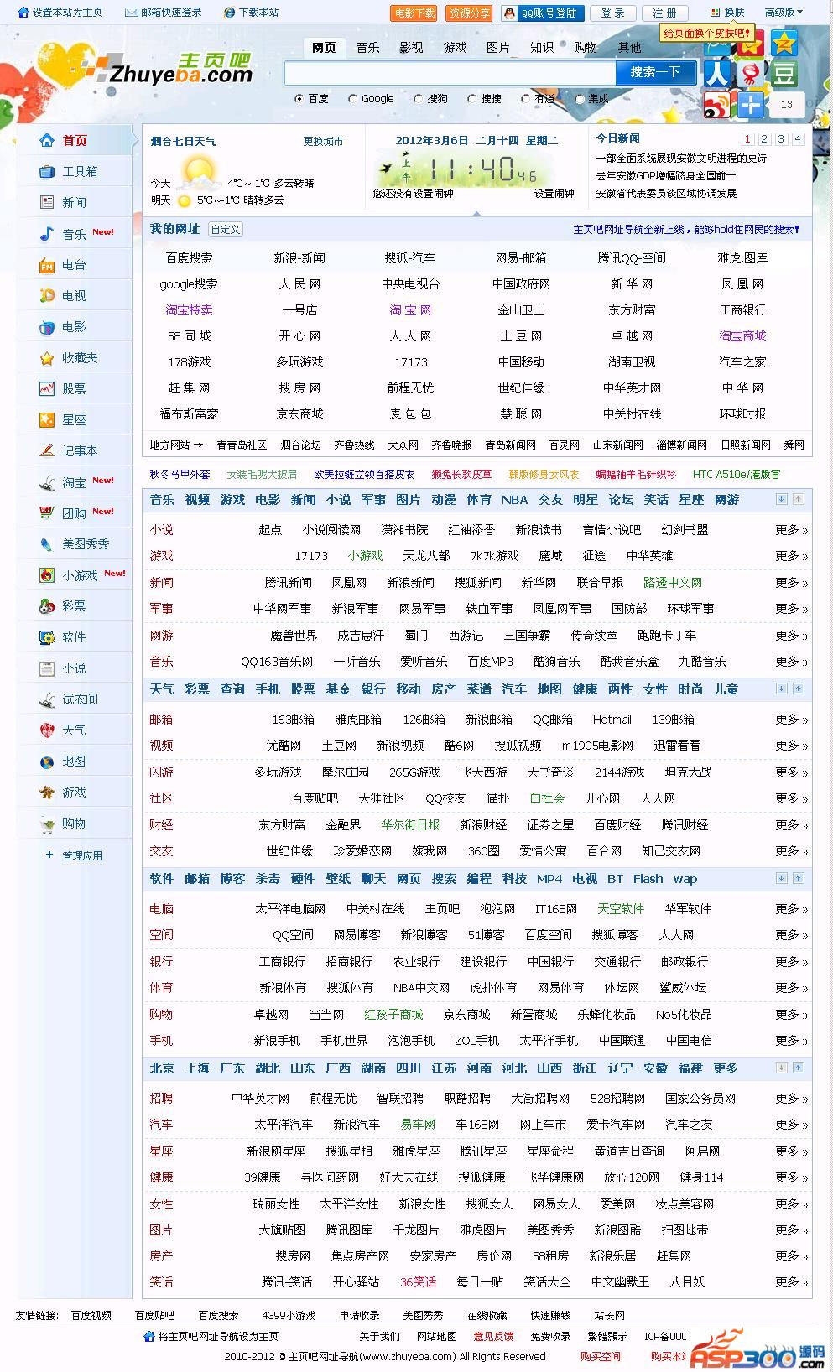Click the yellow star Qzone tile

pos(784,42)
